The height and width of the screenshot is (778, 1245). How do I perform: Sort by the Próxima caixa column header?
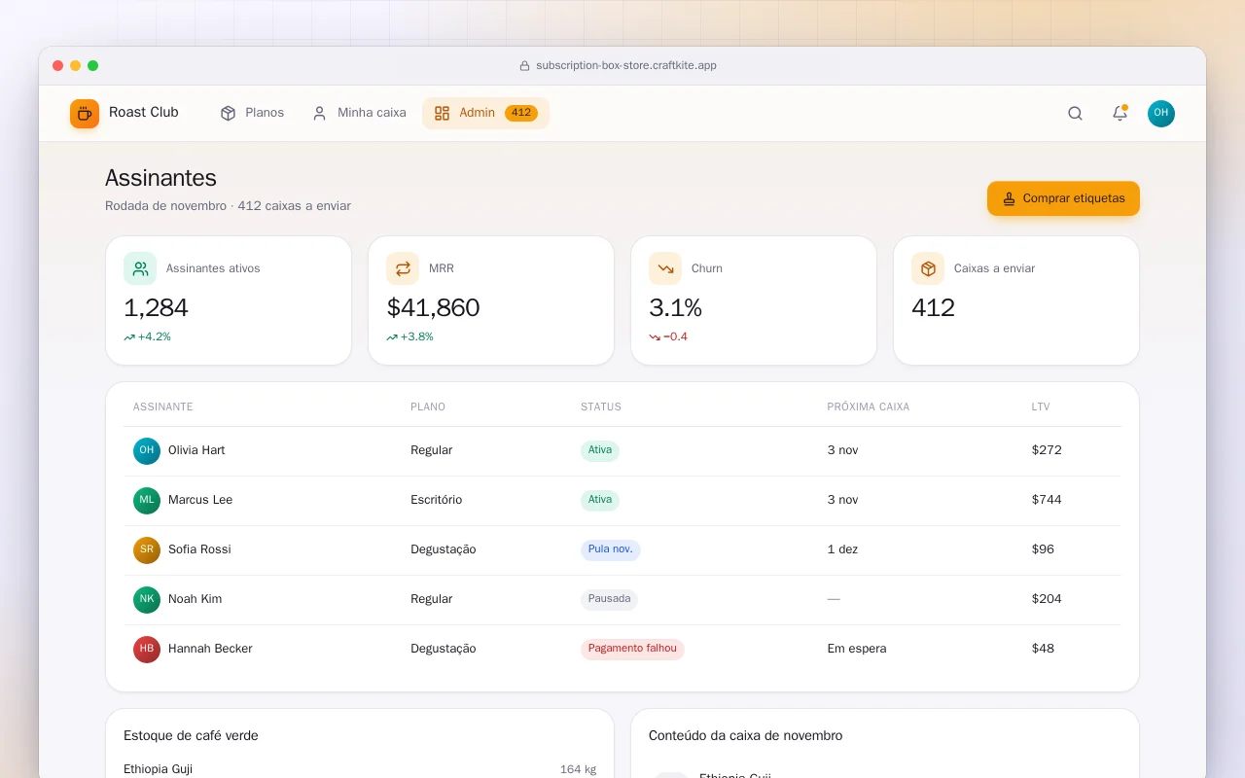tap(869, 407)
